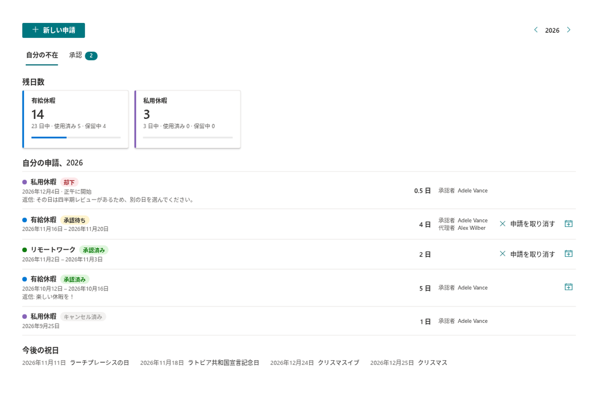Click the 私用休暇 usage progress bar

click(188, 137)
